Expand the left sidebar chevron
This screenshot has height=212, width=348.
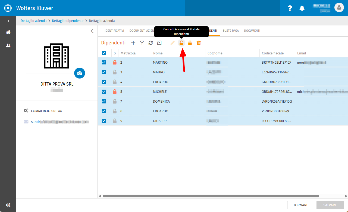click(8, 21)
